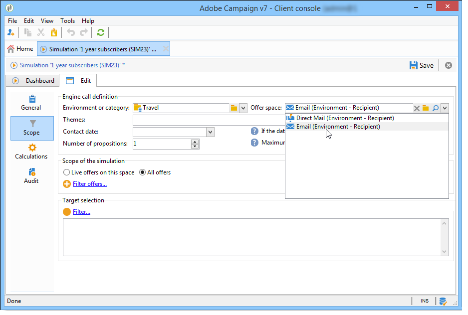Increase the Number of propositions value
Screen dimensions: 468x315
[195, 142]
